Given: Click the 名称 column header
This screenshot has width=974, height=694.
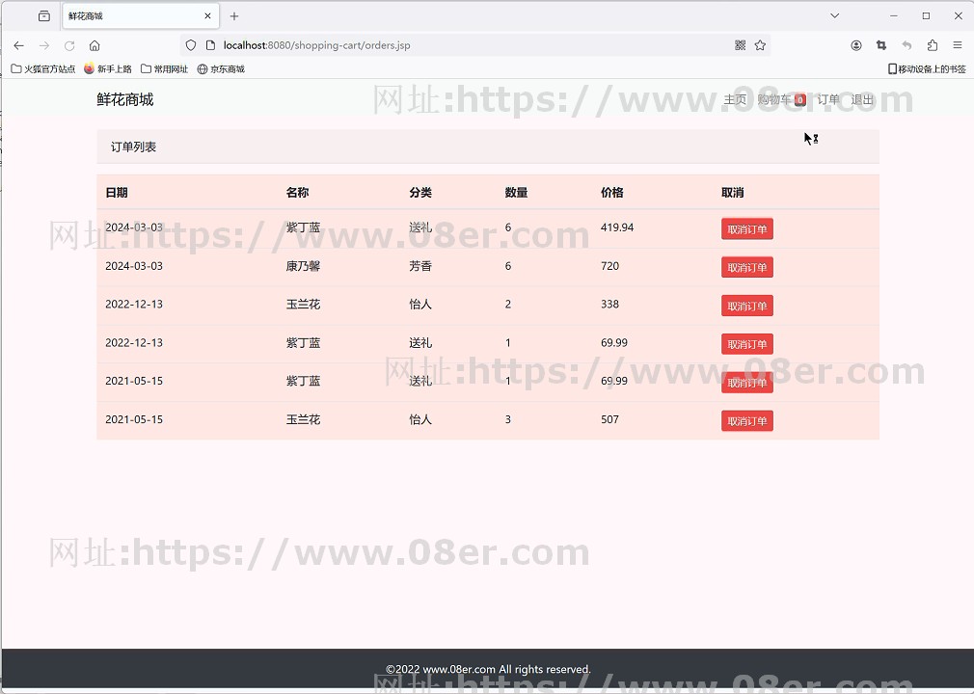Looking at the screenshot, I should (298, 193).
